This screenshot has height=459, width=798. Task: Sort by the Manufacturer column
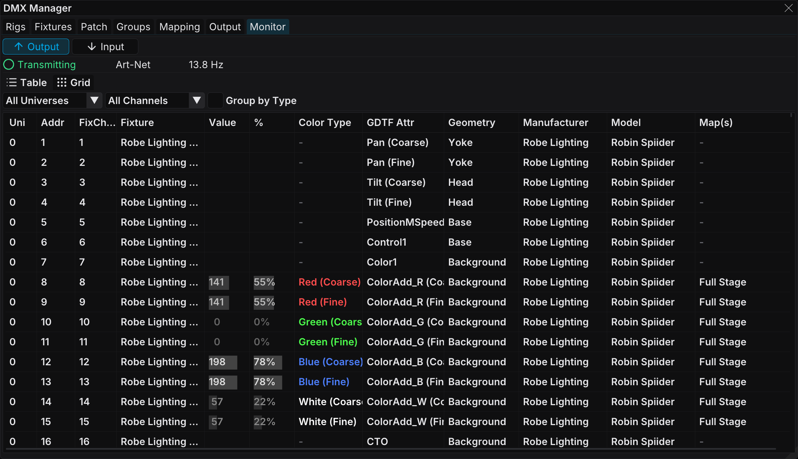click(x=556, y=122)
